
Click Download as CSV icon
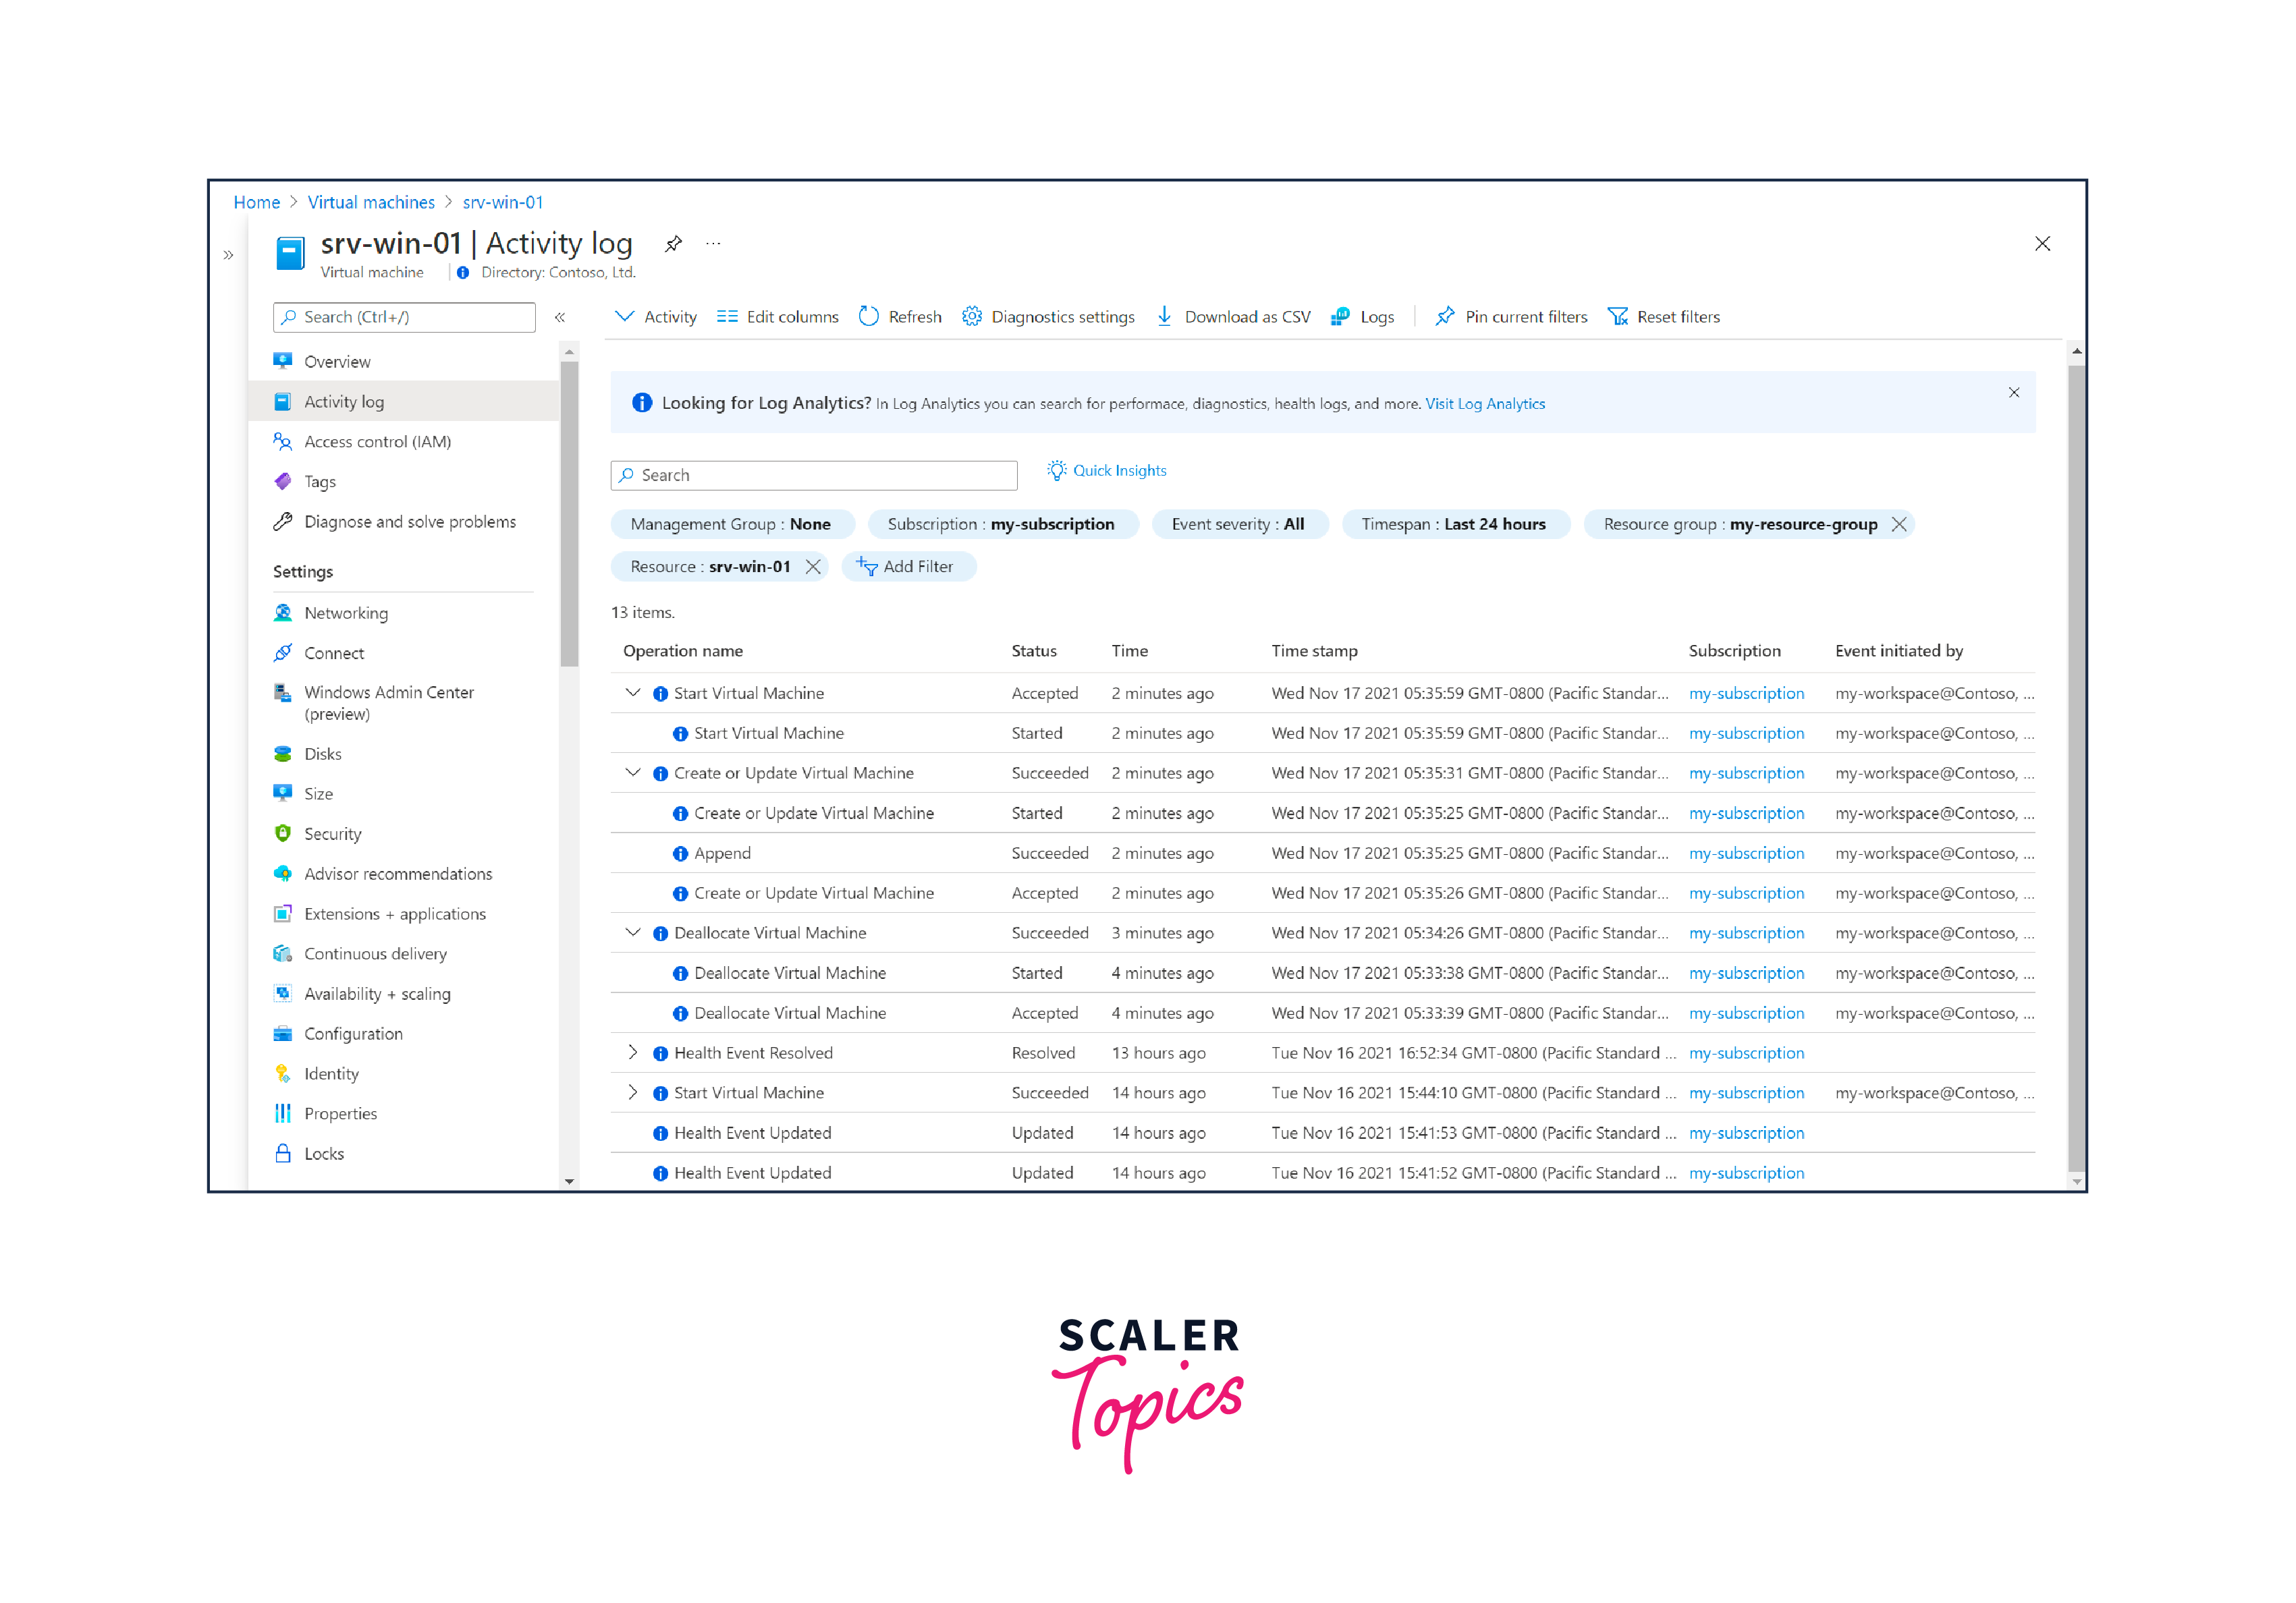(x=1164, y=317)
